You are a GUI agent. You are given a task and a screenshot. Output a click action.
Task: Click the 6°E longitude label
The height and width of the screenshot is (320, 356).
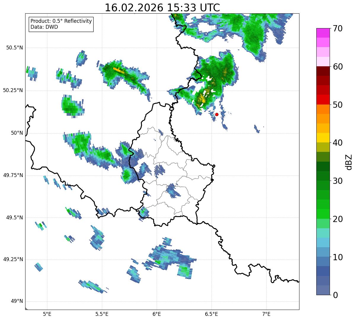157,314
